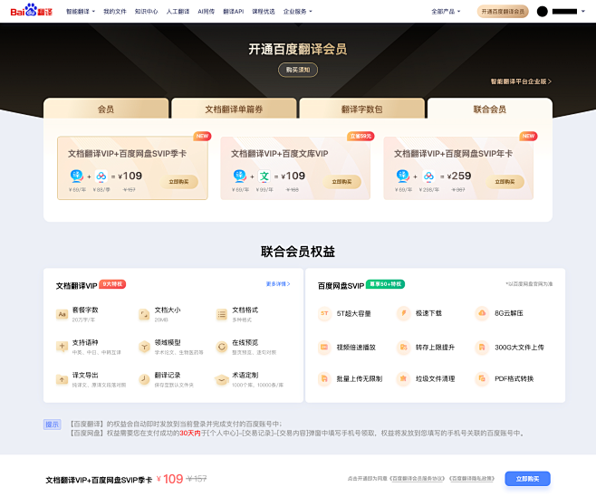Open 智能翻译平台企业版 link
The height and width of the screenshot is (496, 596).
(x=521, y=81)
